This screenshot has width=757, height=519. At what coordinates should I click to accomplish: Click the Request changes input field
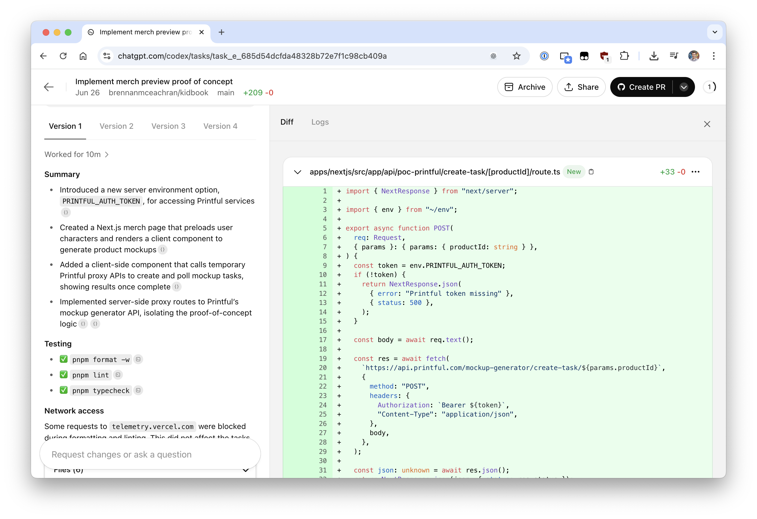[150, 454]
